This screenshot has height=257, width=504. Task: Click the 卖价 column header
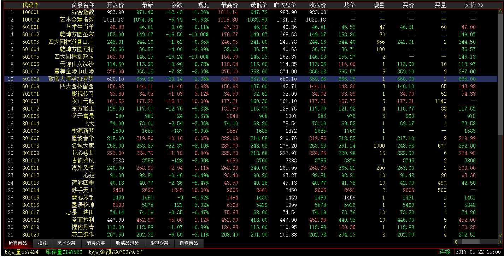click(470, 5)
